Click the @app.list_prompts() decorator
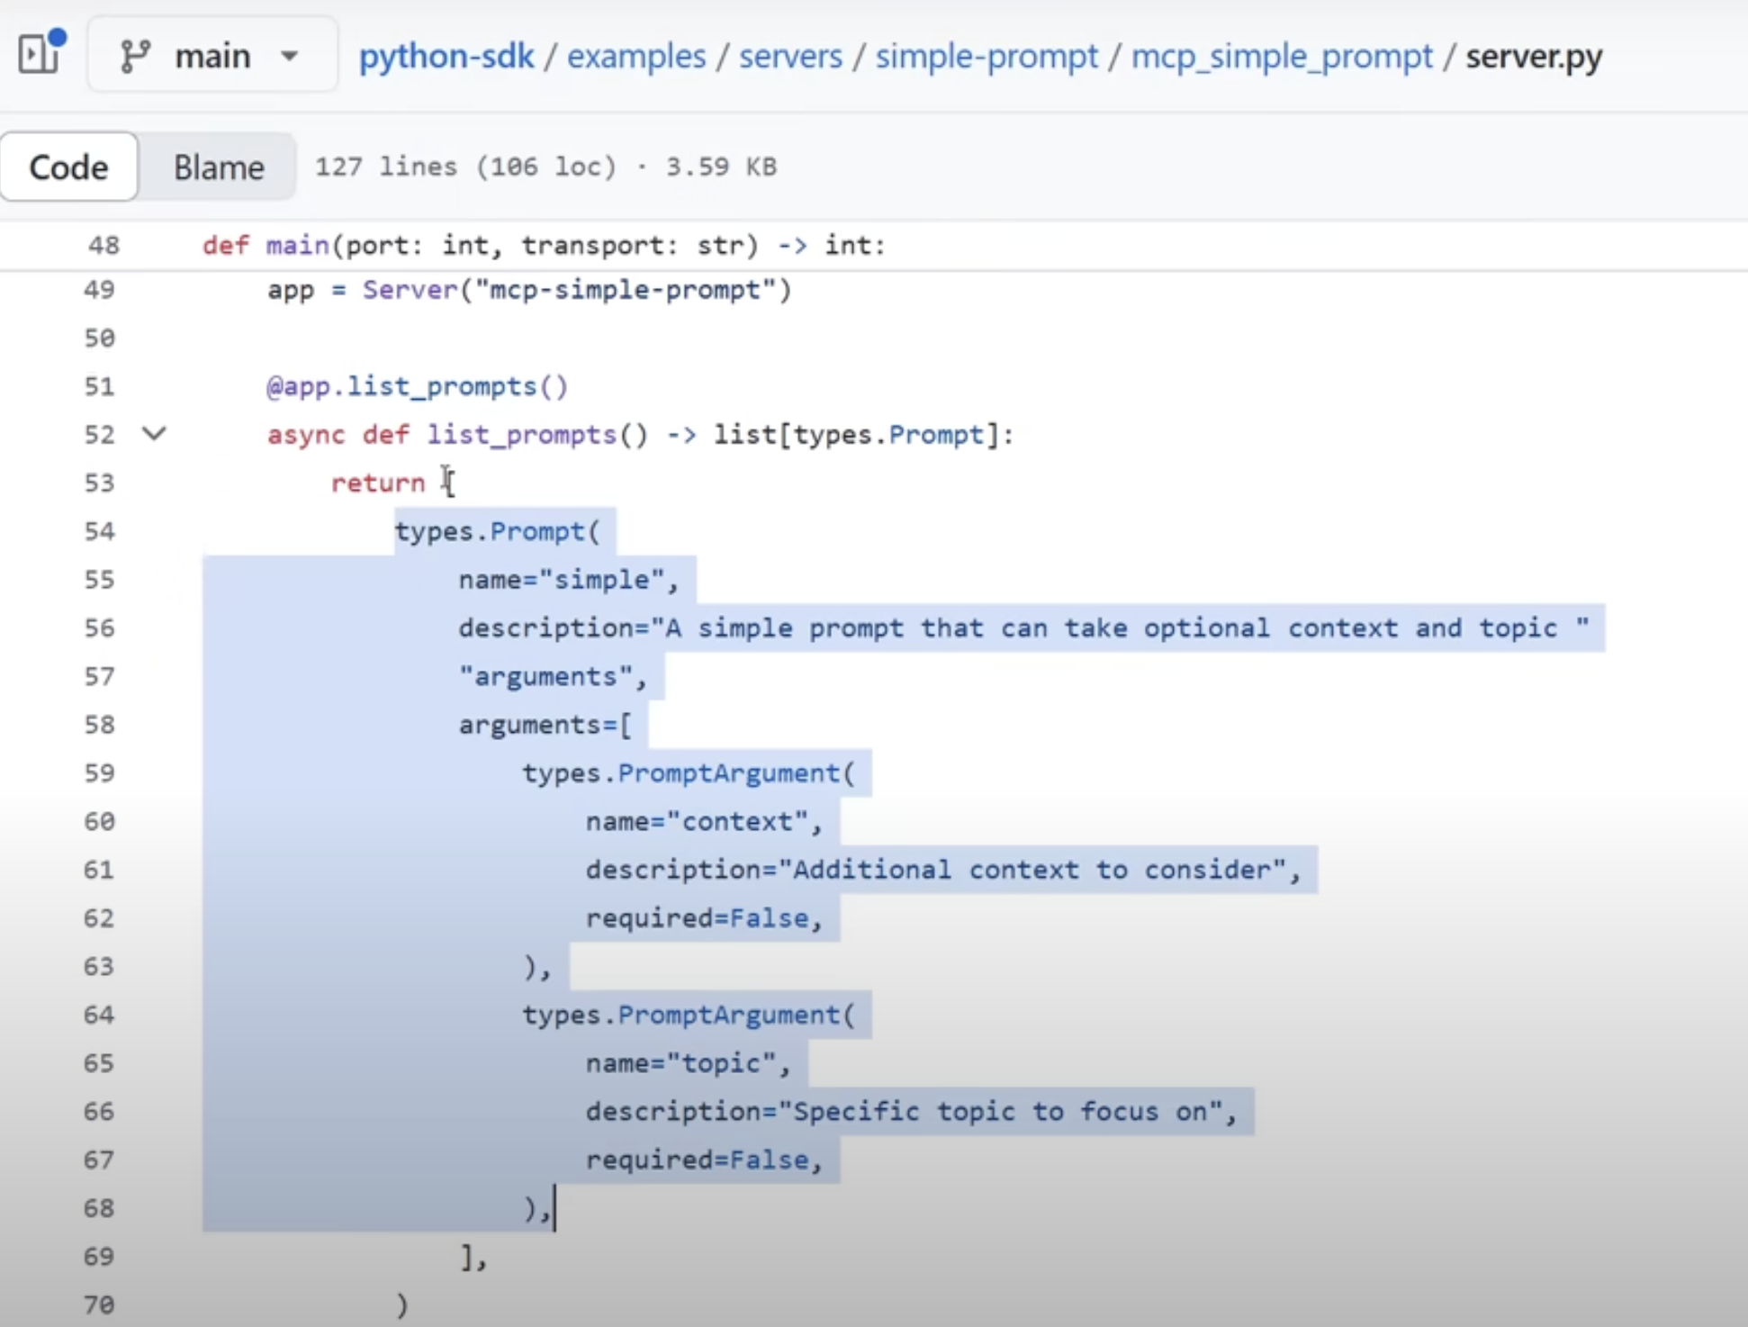 pos(418,386)
